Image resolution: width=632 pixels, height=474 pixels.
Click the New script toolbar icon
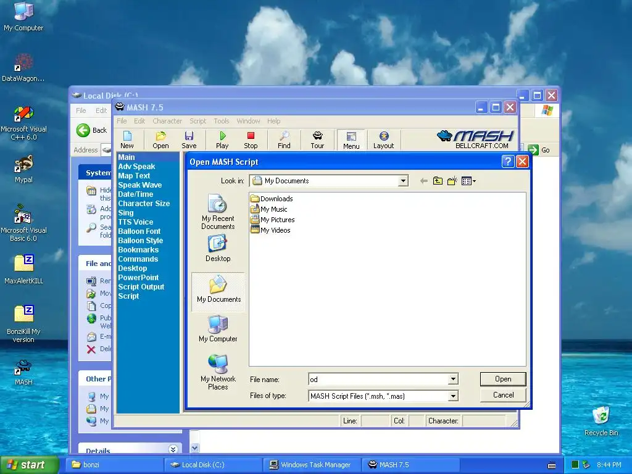127,139
